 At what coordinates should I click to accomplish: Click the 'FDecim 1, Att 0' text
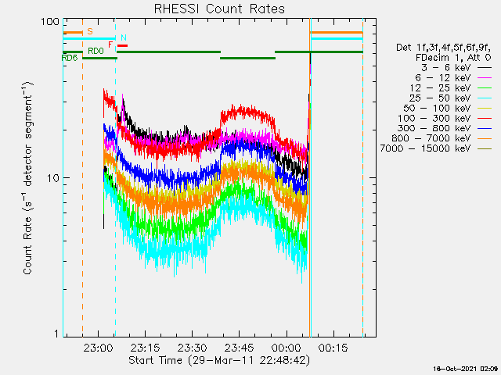point(453,58)
